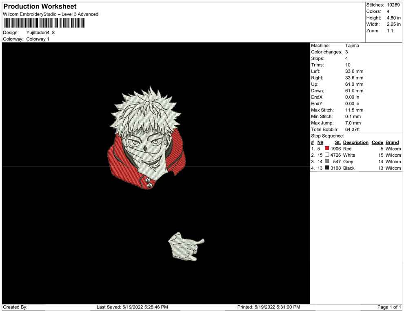Click the Black thread color swatch
Viewport: 404px width, 311px height.
(x=327, y=168)
